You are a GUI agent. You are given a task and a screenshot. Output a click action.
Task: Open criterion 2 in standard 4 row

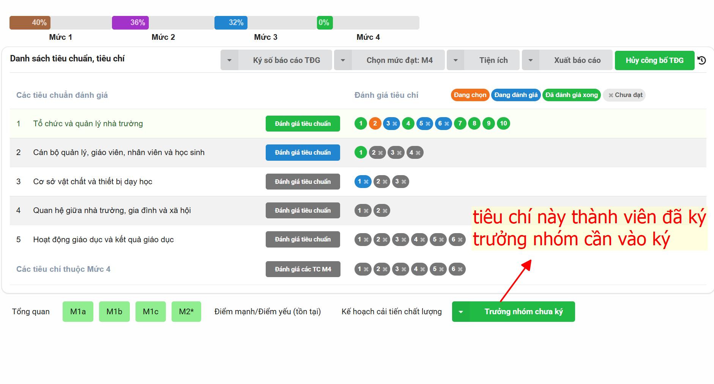point(381,211)
